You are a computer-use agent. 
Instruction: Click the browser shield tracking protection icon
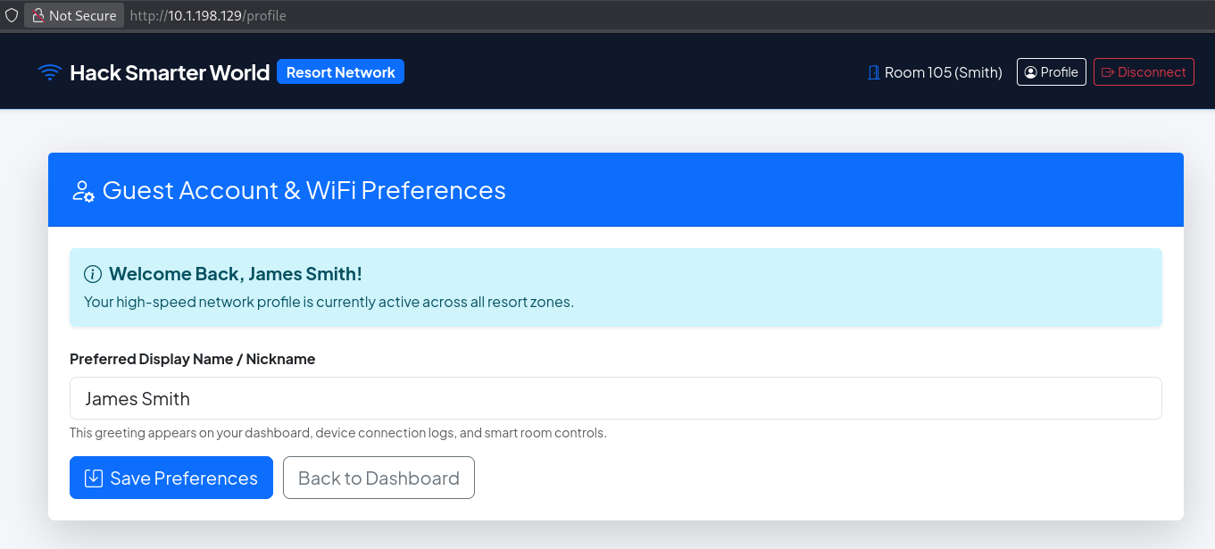12,15
